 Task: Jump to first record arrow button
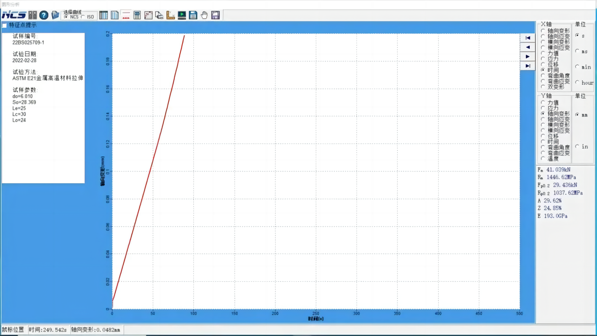coord(528,38)
